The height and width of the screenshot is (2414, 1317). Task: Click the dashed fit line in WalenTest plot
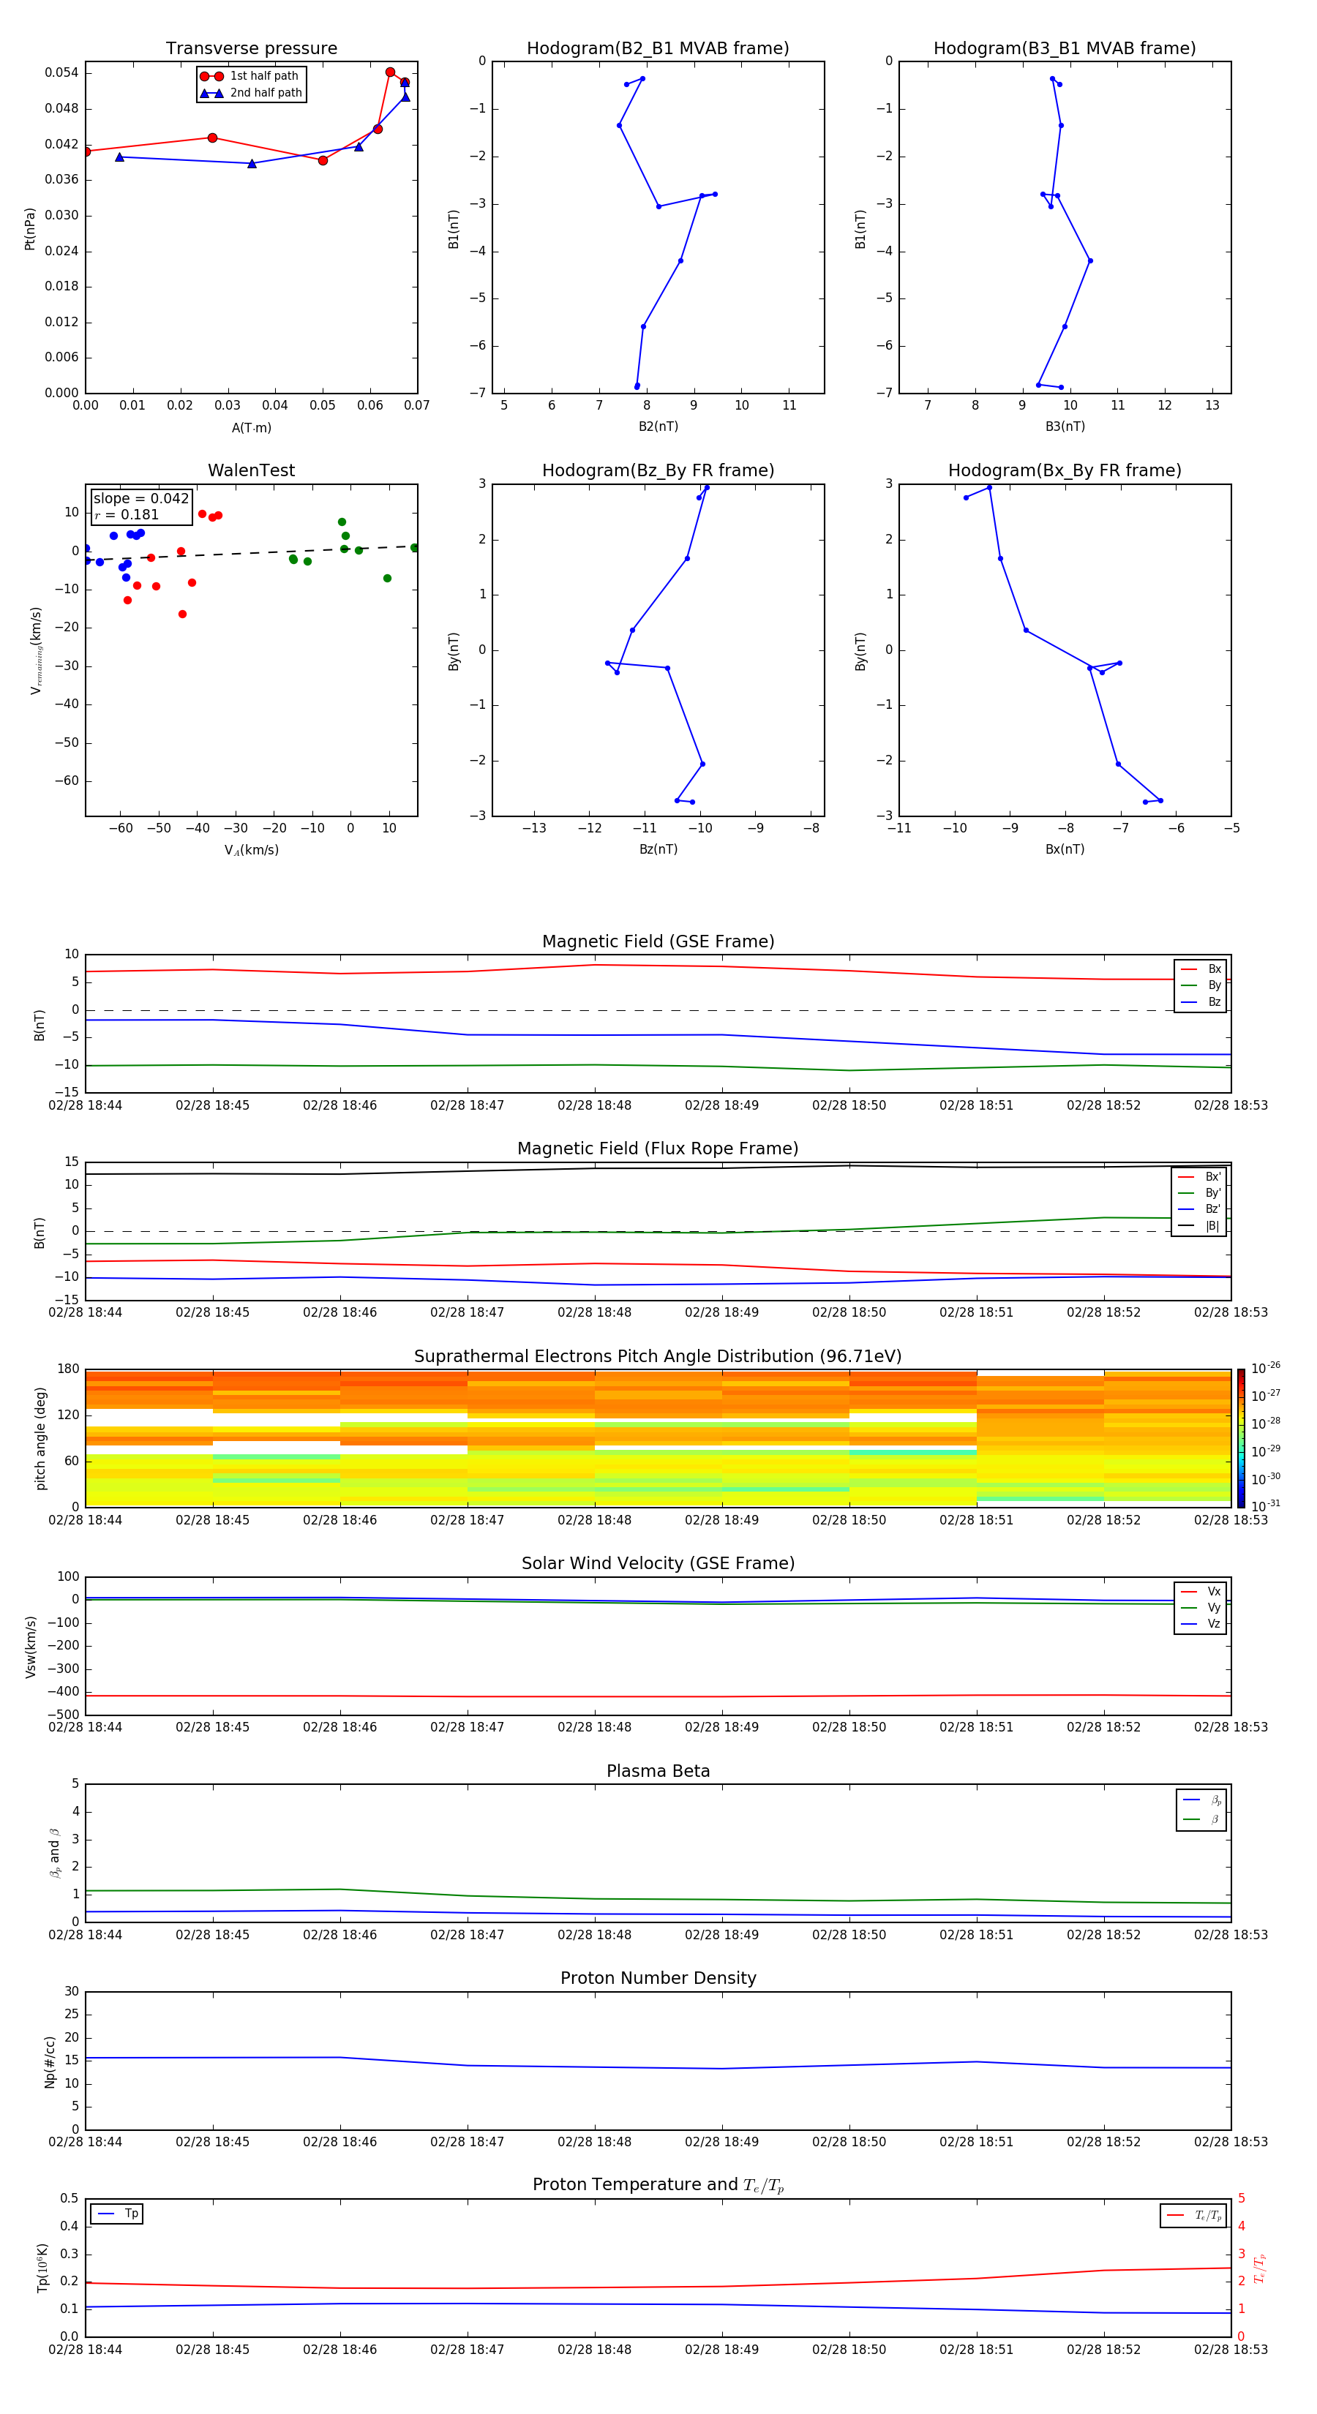pyautogui.click(x=251, y=553)
